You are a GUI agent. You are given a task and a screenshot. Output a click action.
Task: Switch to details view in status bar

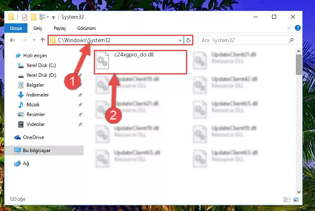coord(287,200)
